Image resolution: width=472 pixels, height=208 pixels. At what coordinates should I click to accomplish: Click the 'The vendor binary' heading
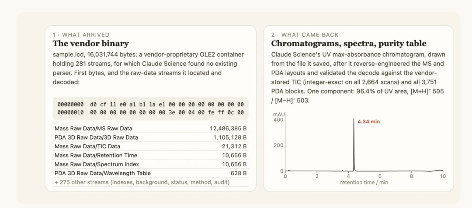coord(90,44)
